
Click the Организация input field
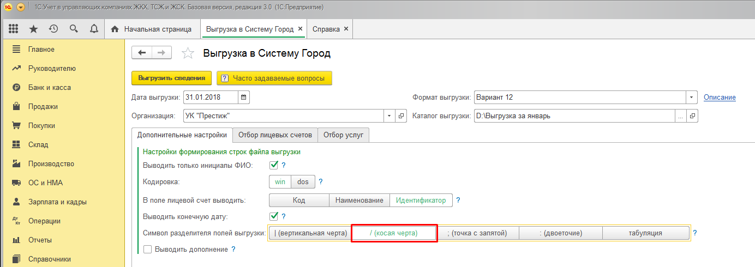click(284, 116)
